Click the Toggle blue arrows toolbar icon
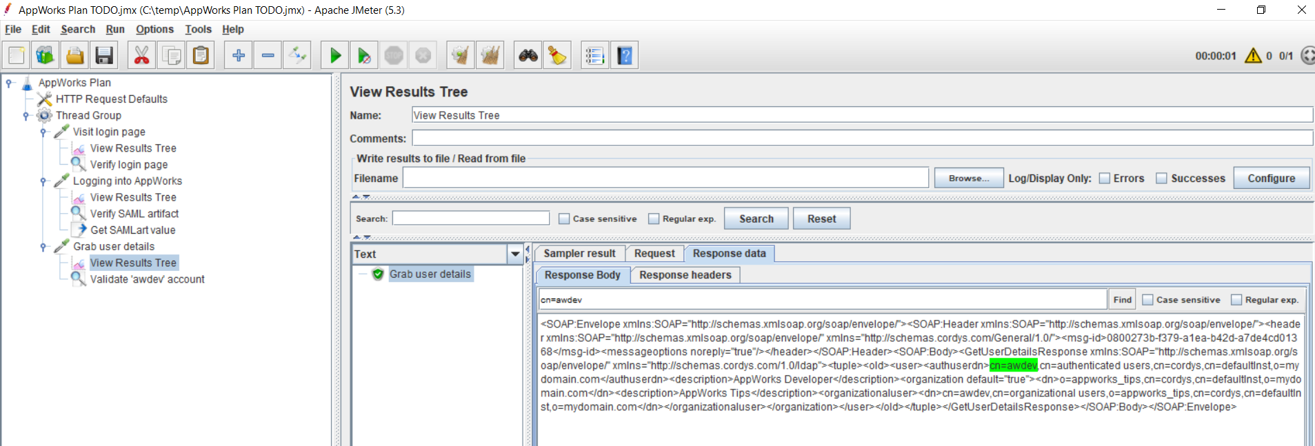This screenshot has height=446, width=1315. 298,56
